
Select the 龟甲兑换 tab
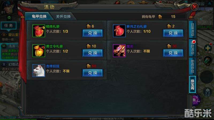(39, 17)
